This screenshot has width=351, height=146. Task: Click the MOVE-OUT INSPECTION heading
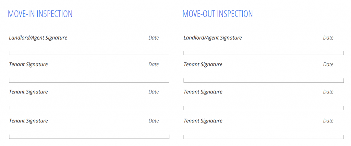pyautogui.click(x=218, y=14)
